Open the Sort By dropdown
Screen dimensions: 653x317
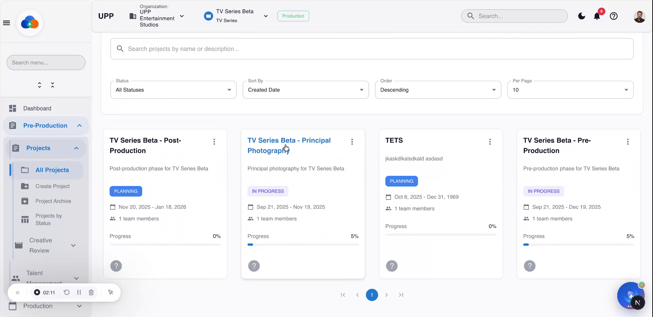pos(305,90)
